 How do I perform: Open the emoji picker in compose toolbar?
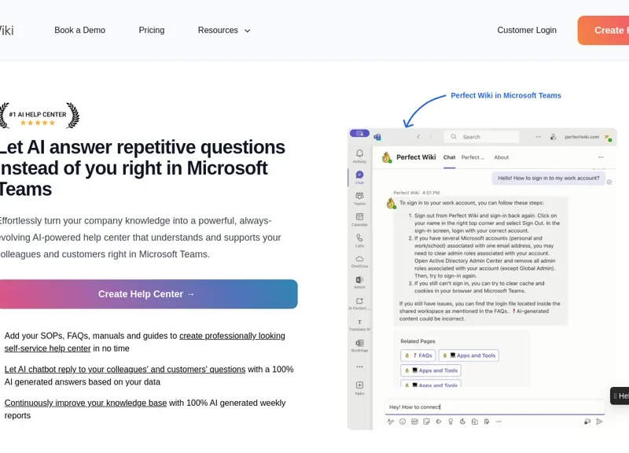(x=403, y=422)
